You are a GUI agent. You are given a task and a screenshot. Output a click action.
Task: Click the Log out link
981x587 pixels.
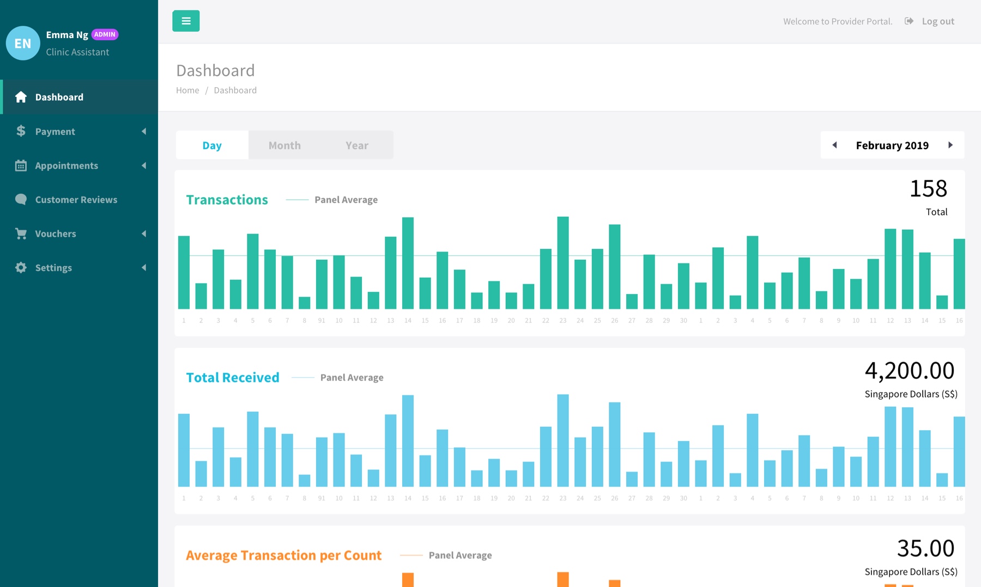pos(938,21)
